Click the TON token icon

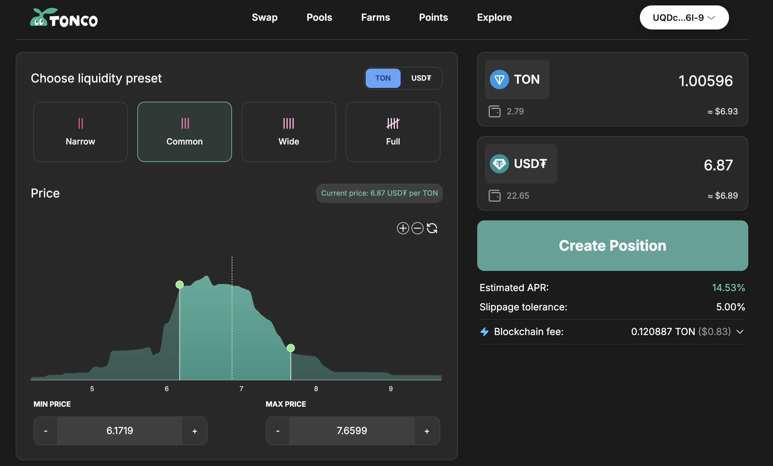click(x=499, y=79)
